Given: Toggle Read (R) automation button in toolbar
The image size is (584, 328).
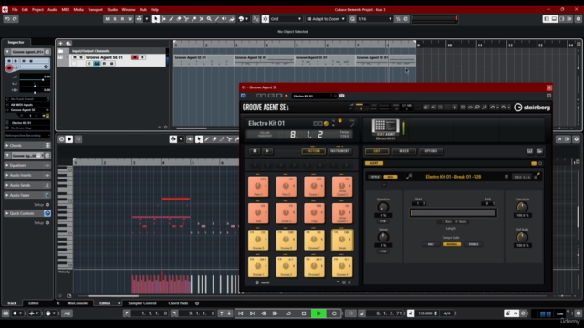Looking at the screenshot, I should pyautogui.click(x=122, y=19).
